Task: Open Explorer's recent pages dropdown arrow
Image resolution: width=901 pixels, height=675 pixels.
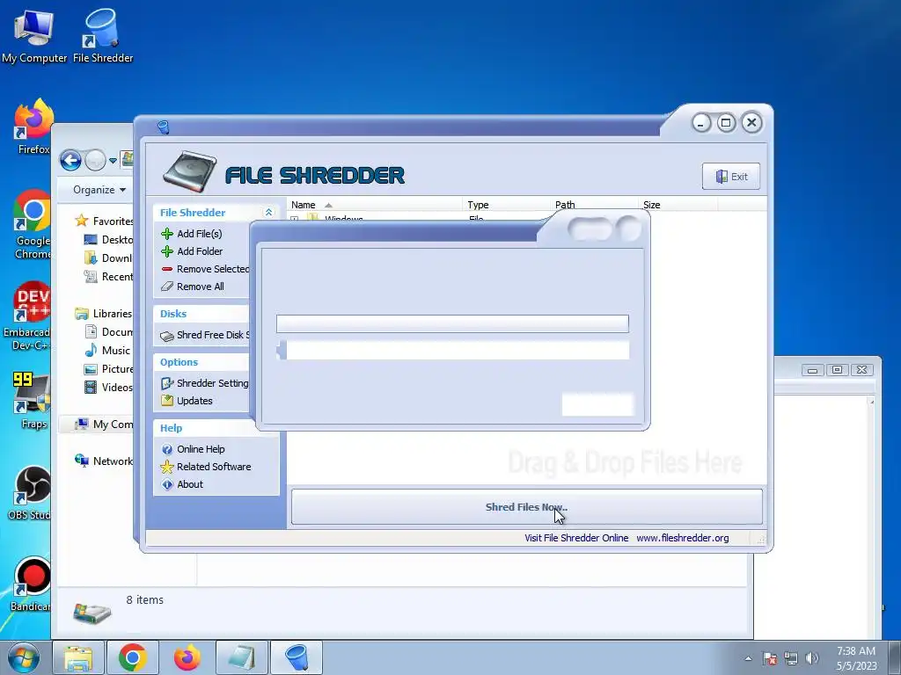Action: pyautogui.click(x=114, y=161)
